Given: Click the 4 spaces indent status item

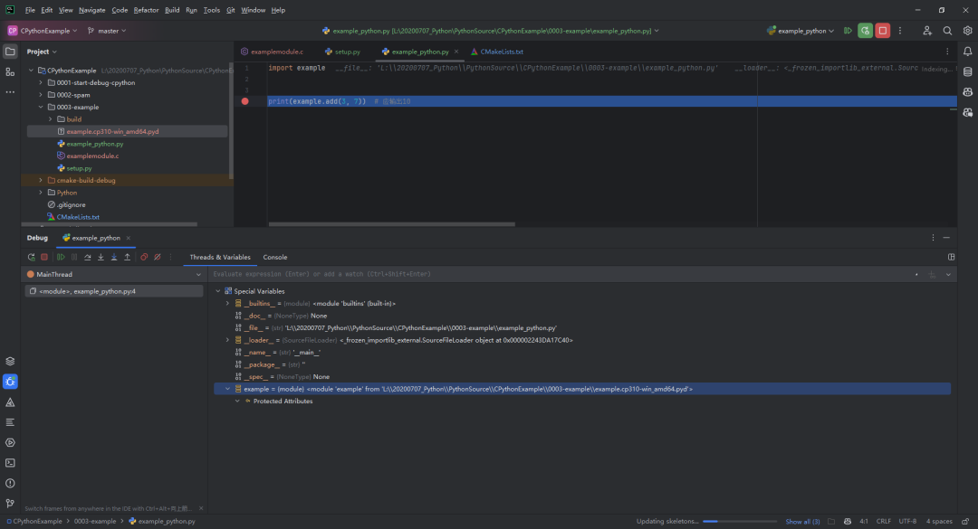Looking at the screenshot, I should [939, 522].
